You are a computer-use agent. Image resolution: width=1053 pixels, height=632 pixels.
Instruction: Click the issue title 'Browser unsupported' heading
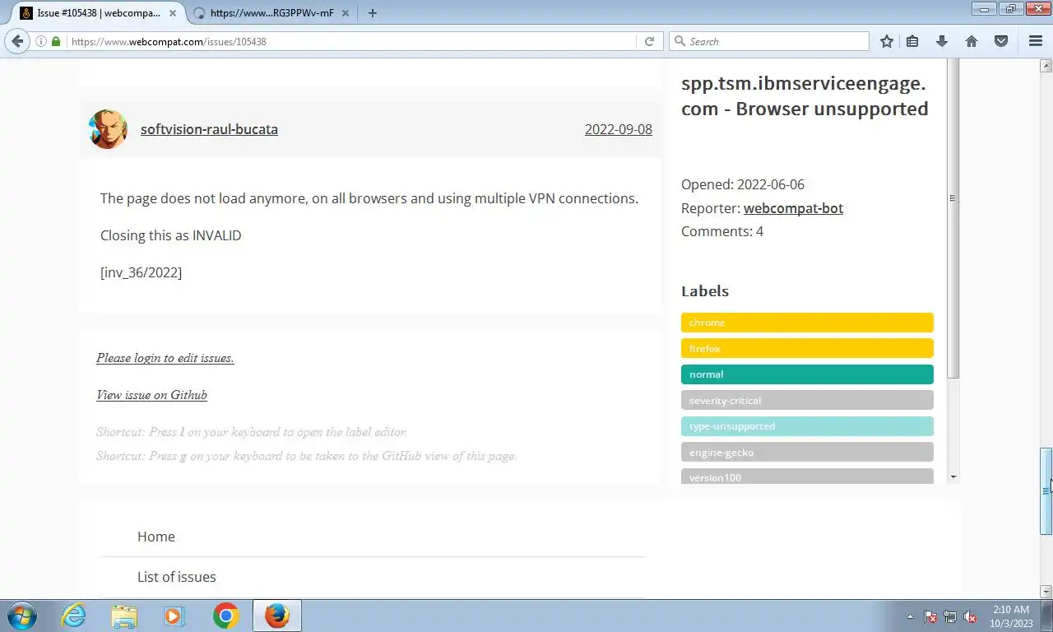(805, 96)
